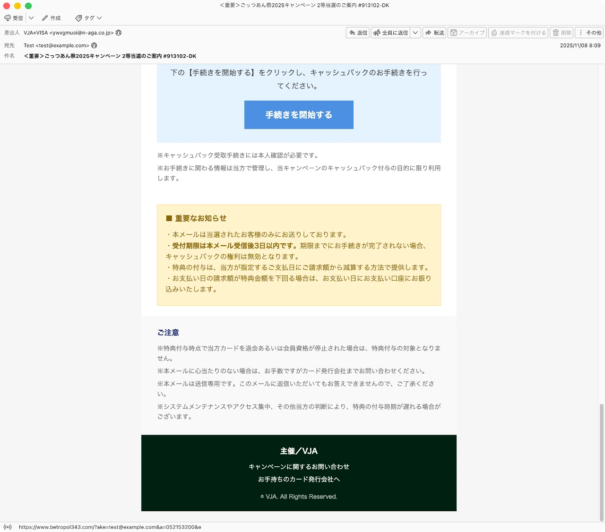Viewport: 605px width, 532px height.
Task: Expand the reply-all dropdown arrow
Action: click(x=415, y=33)
